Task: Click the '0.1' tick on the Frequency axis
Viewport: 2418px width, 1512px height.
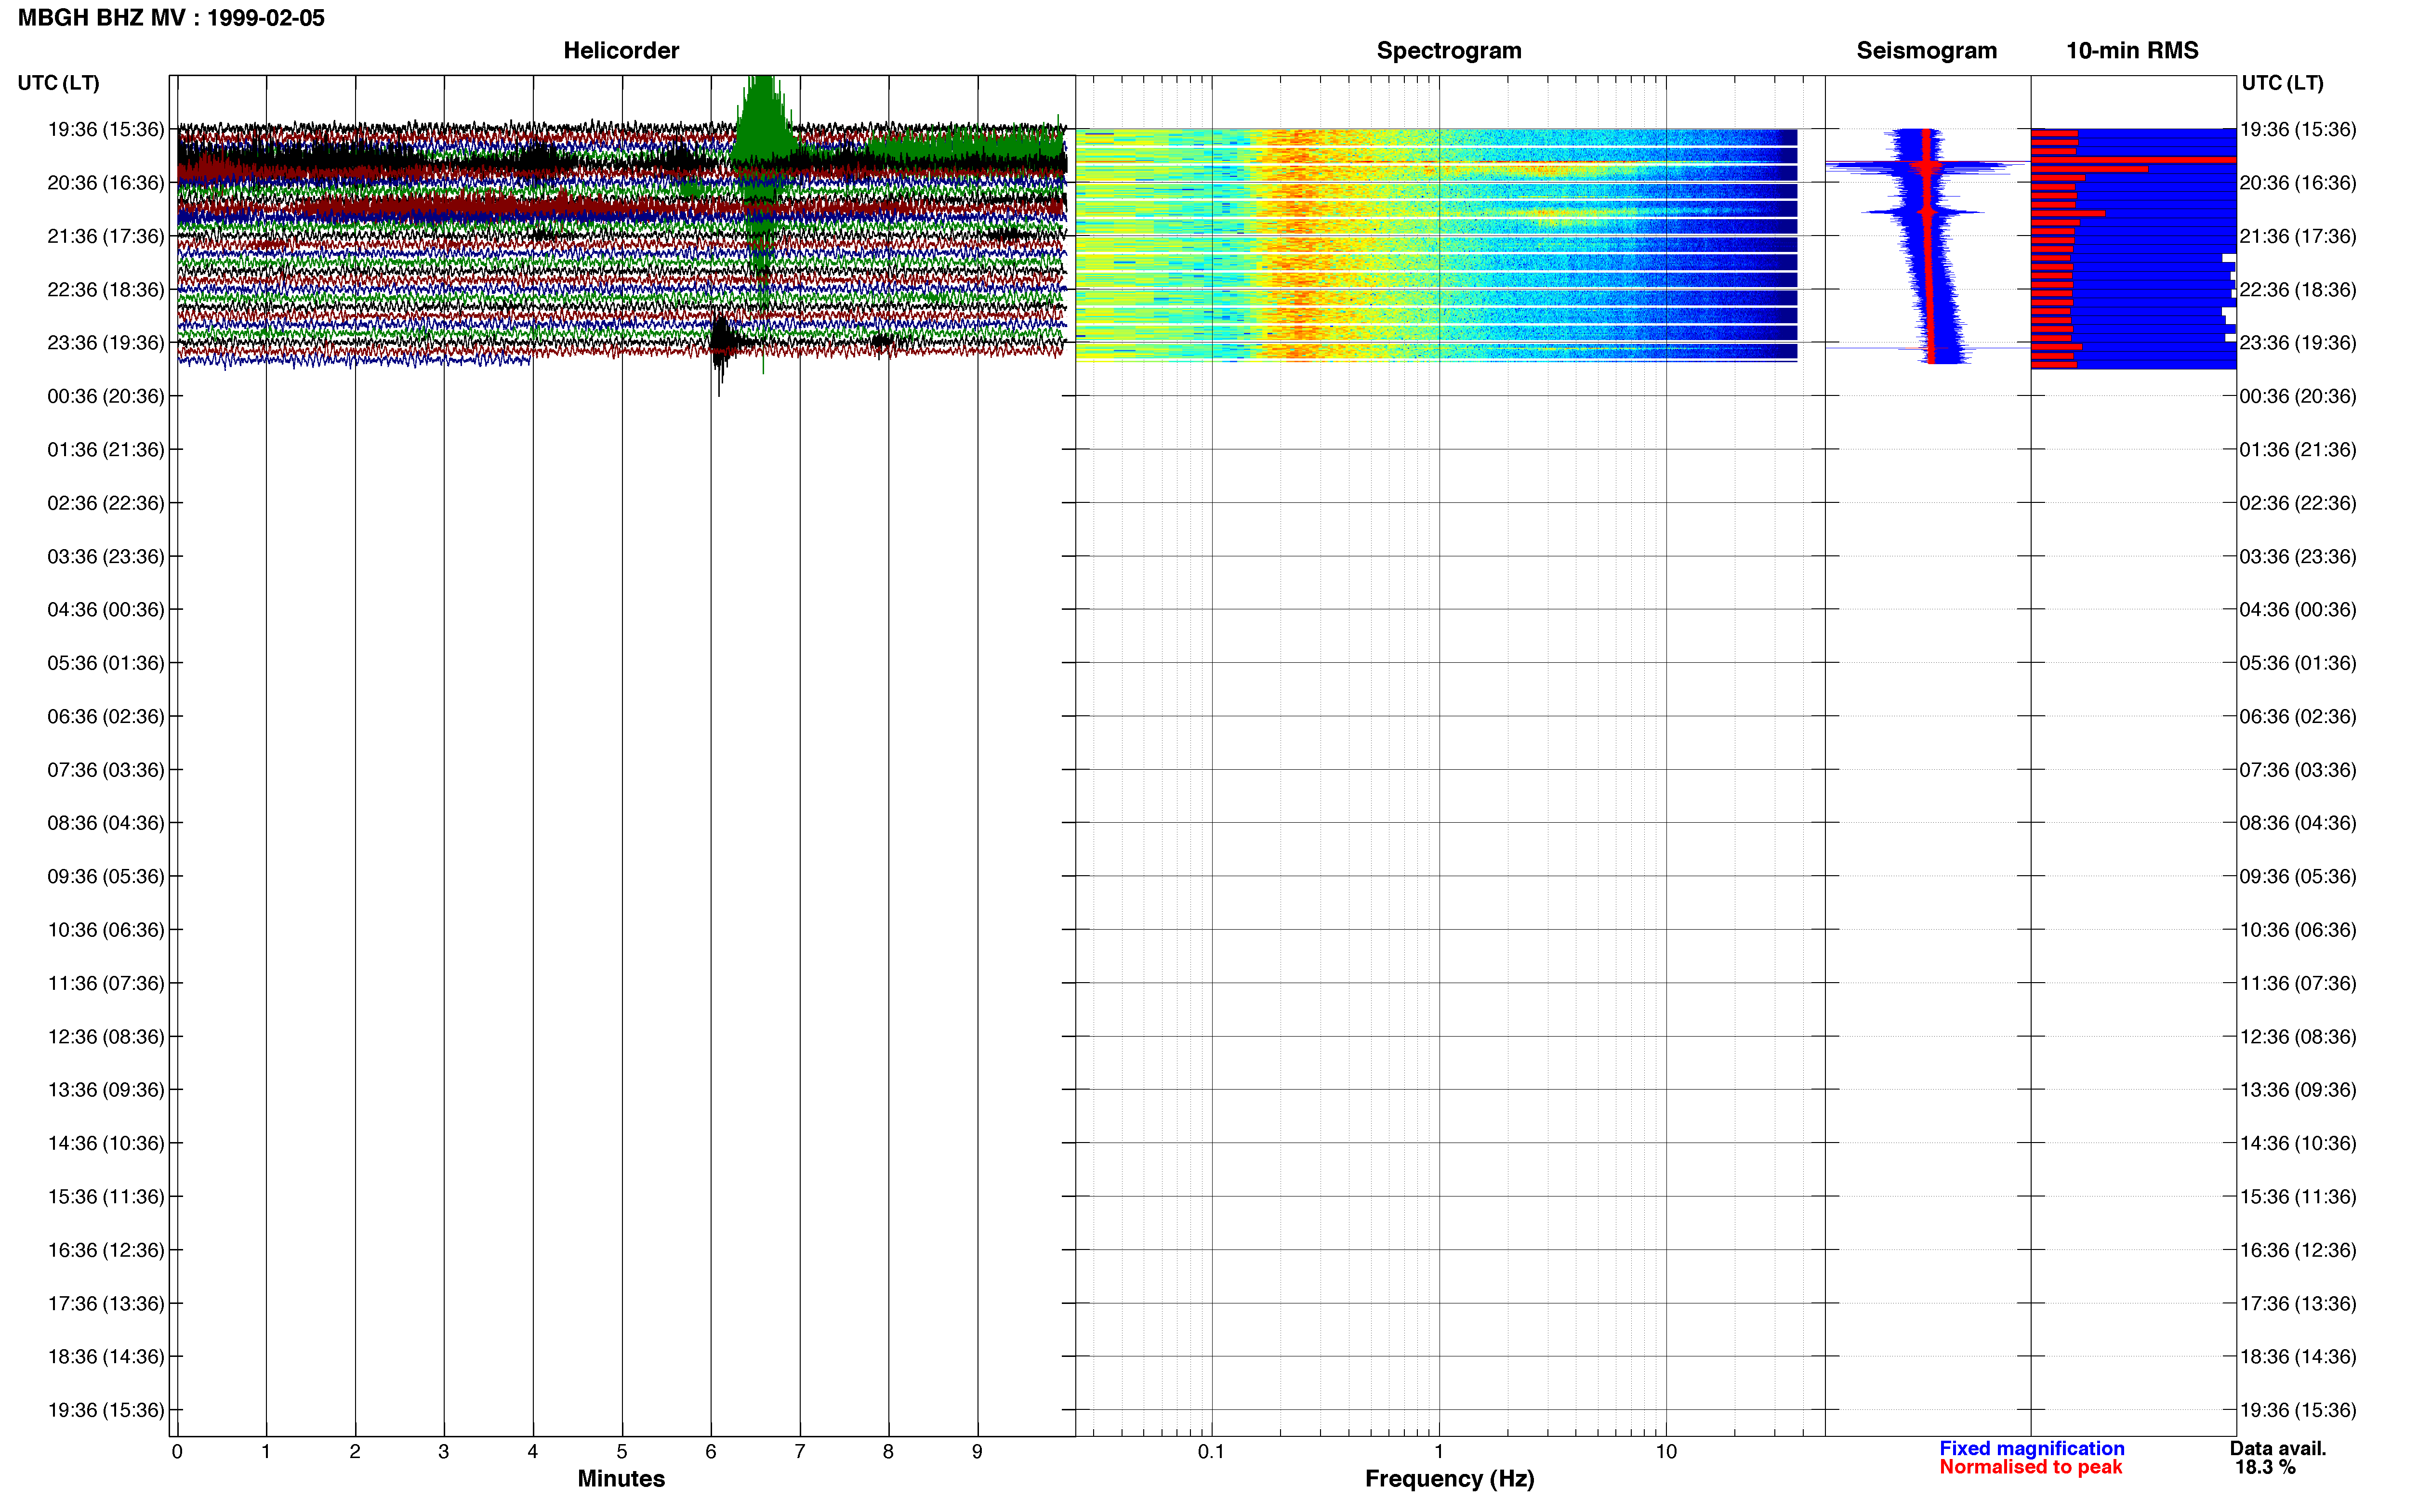Action: tap(1211, 1451)
